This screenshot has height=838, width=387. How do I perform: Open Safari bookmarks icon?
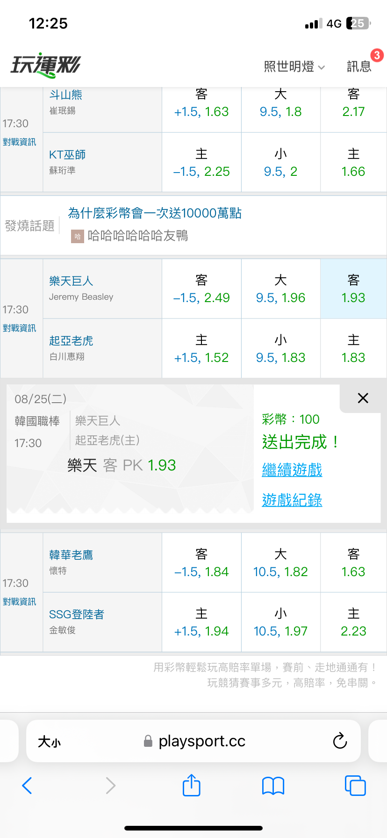point(273,786)
